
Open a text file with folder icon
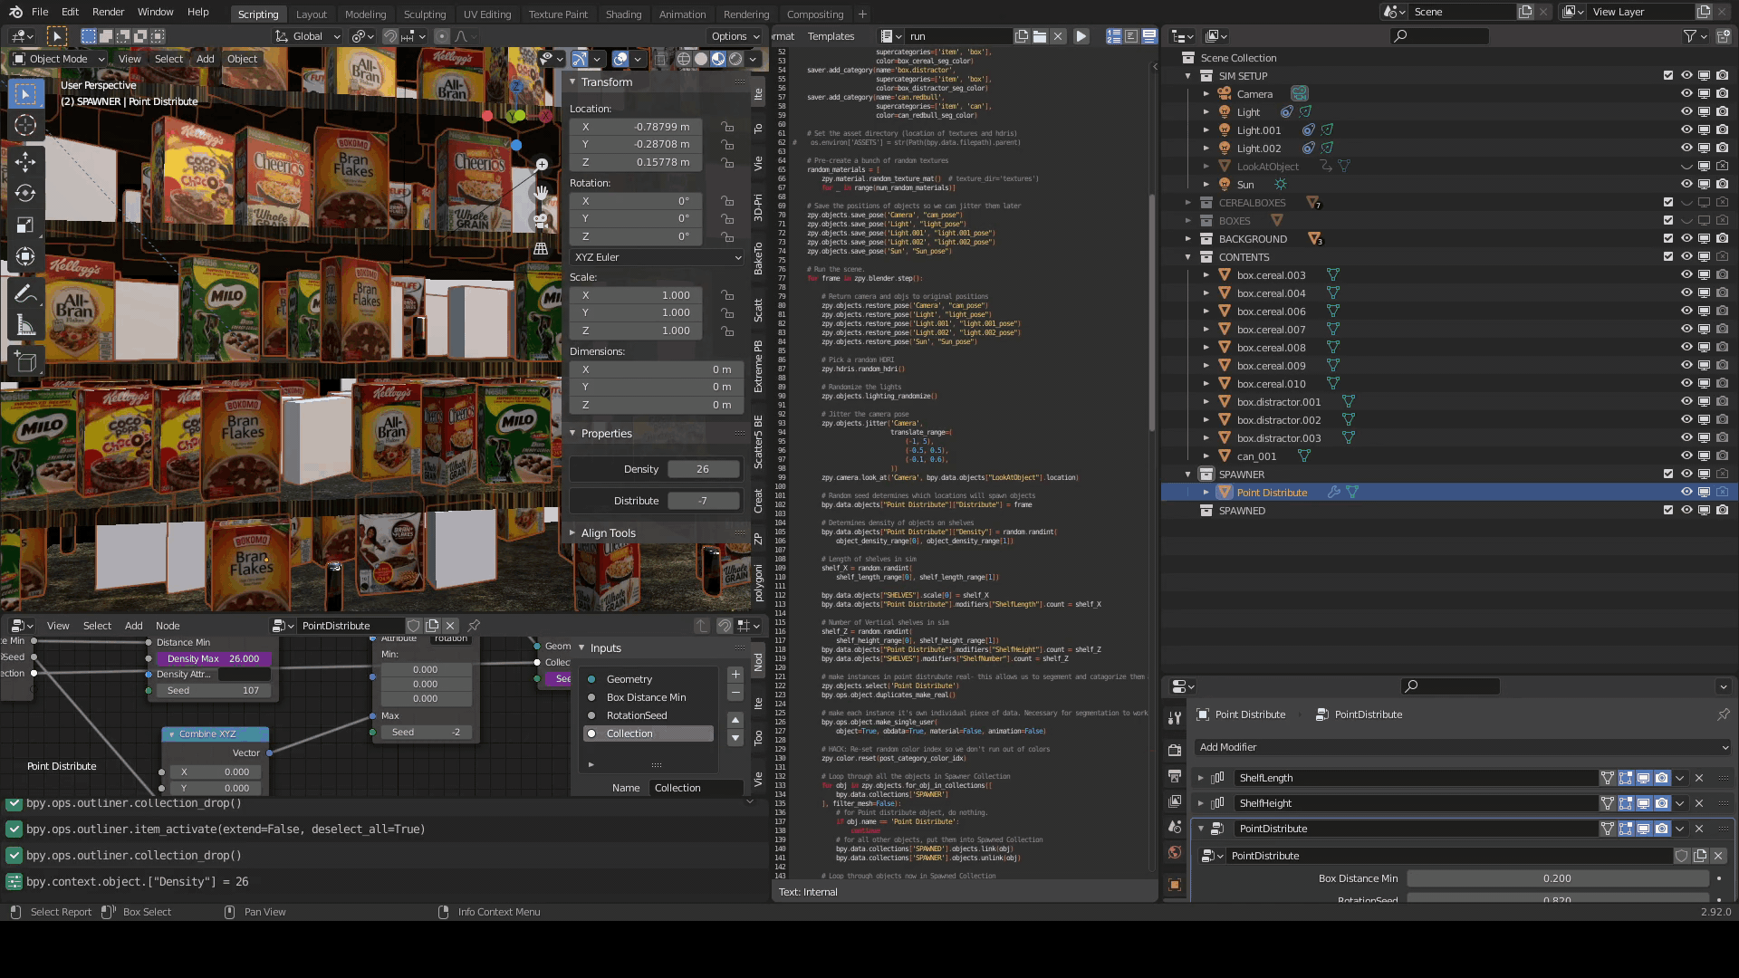click(x=1040, y=36)
